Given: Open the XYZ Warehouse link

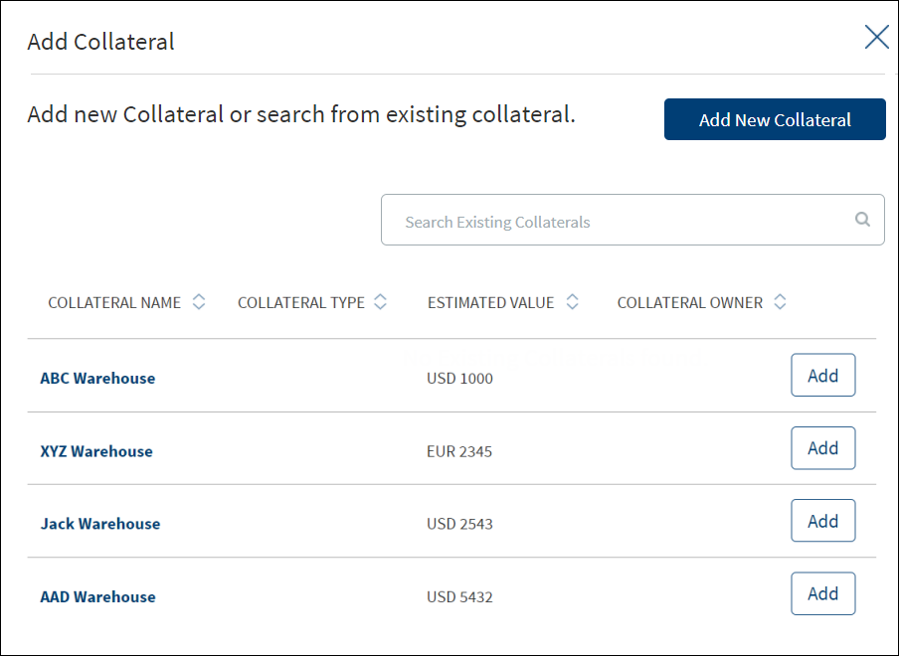Looking at the screenshot, I should (96, 451).
